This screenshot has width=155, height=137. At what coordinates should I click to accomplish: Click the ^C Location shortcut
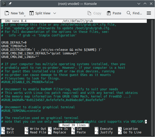(128, 129)
